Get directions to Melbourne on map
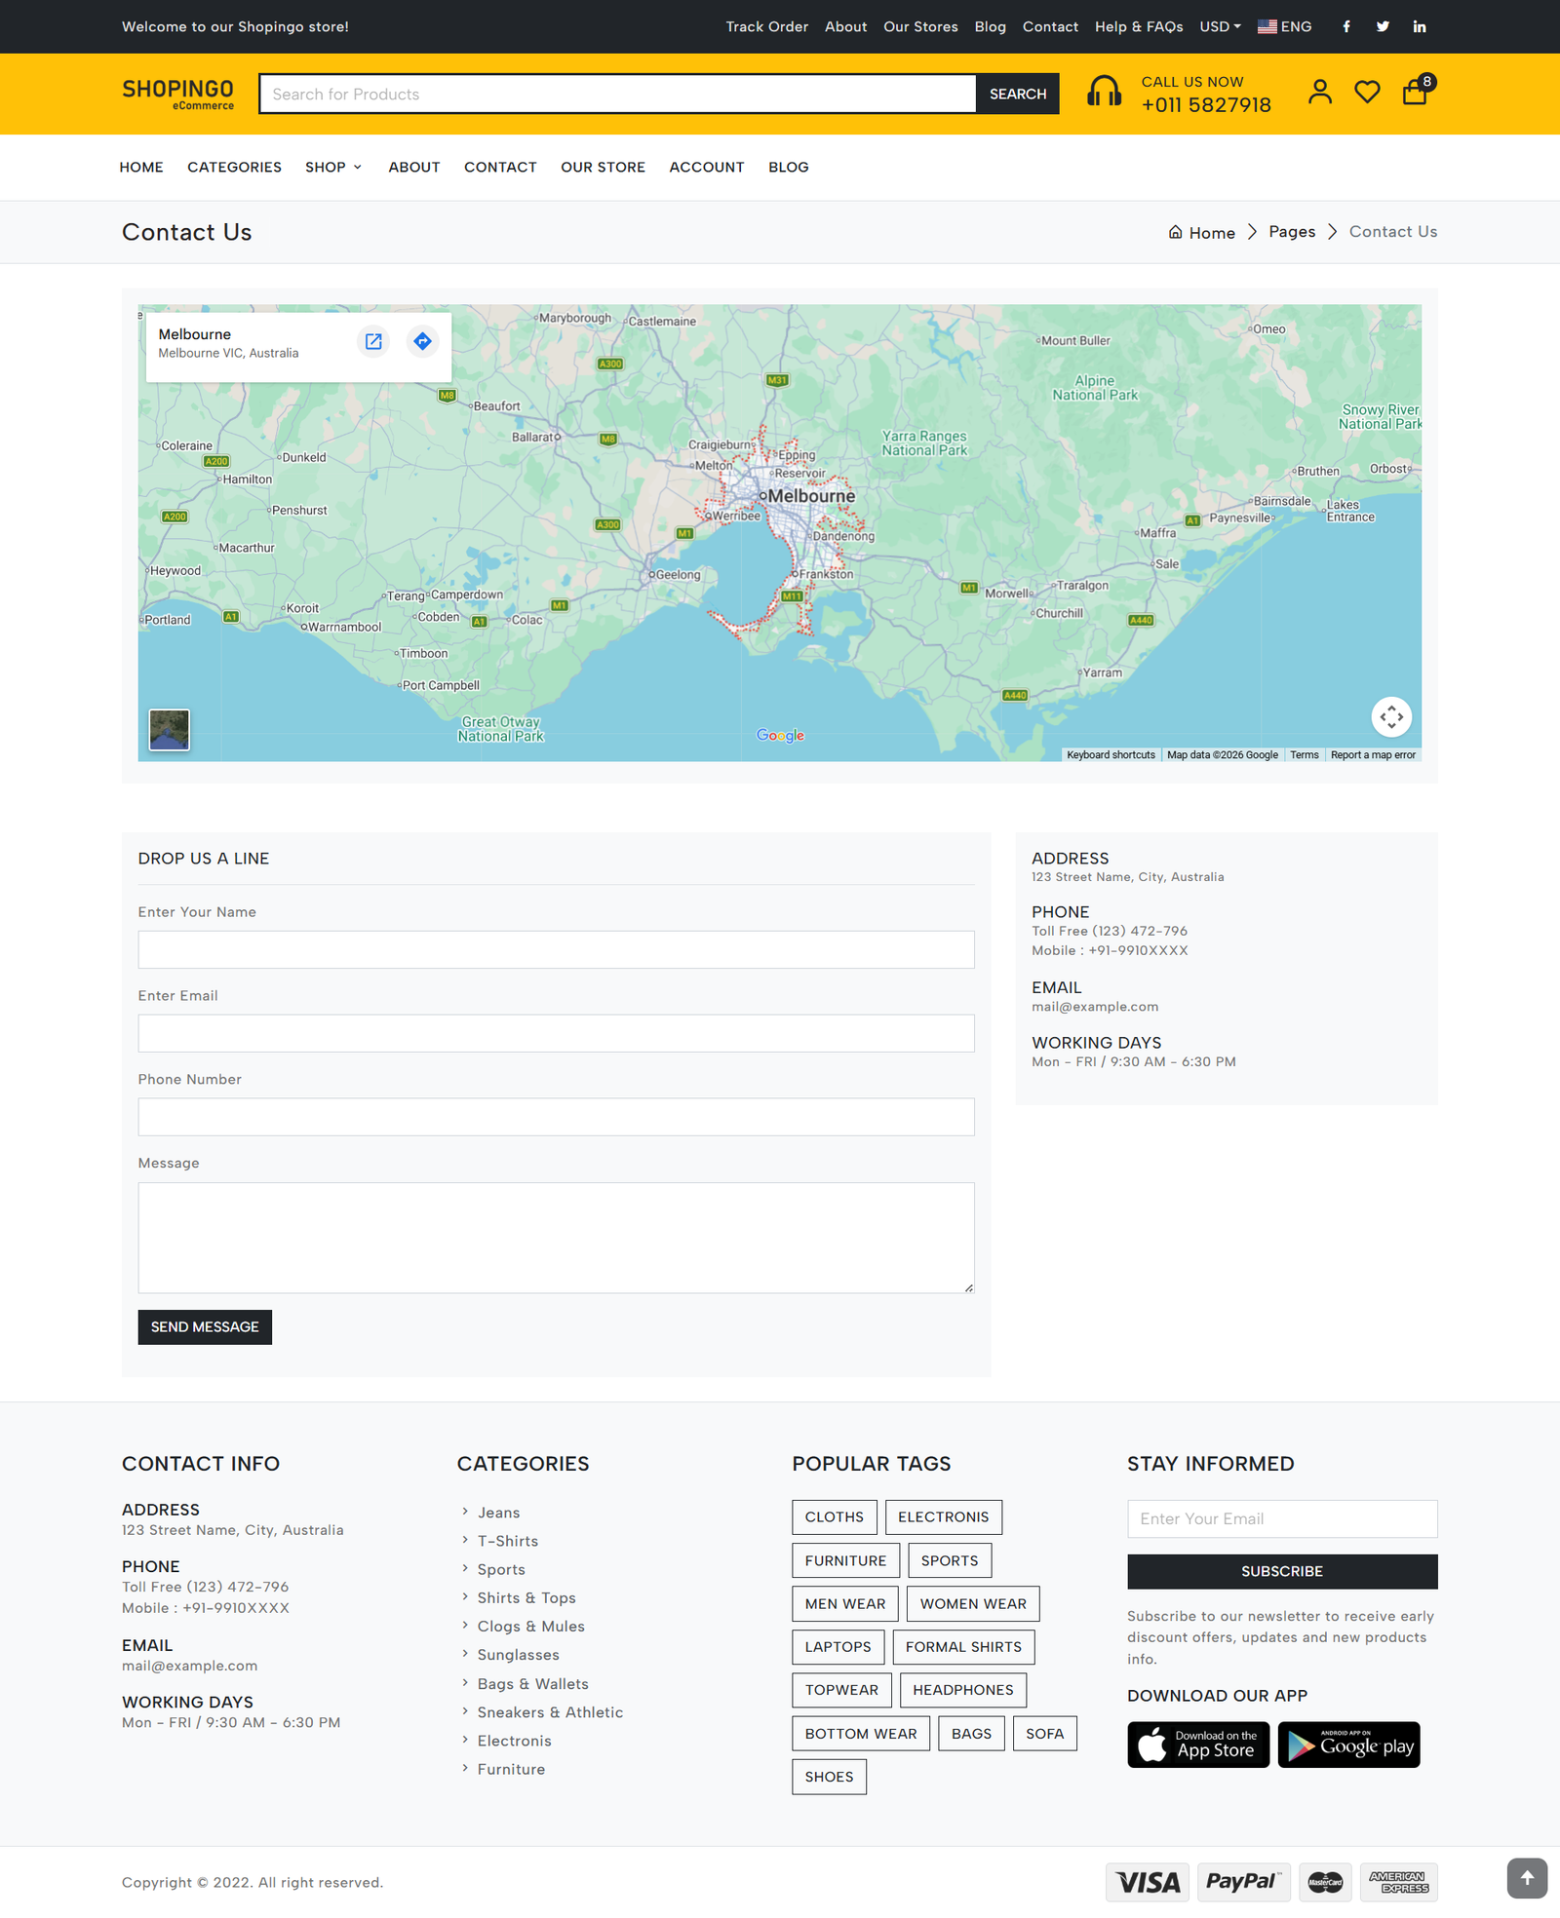The image size is (1560, 1918). coord(422,341)
